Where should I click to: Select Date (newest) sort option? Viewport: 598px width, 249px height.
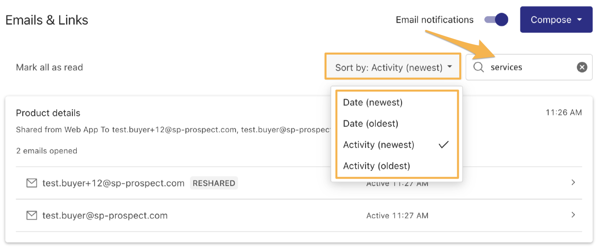coord(397,102)
